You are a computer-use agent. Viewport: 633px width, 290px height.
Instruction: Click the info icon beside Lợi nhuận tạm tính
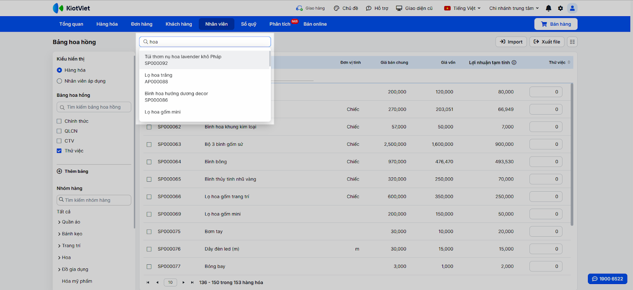(x=514, y=62)
